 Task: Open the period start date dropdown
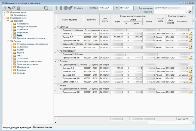point(112,8)
